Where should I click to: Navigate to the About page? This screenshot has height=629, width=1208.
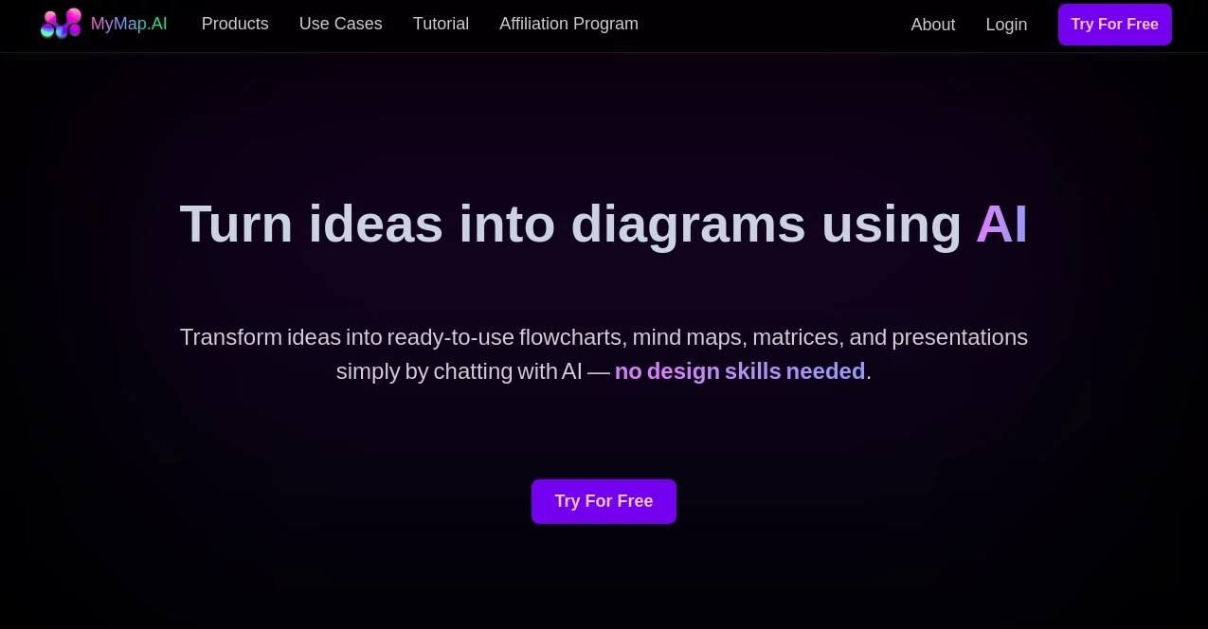coord(932,25)
